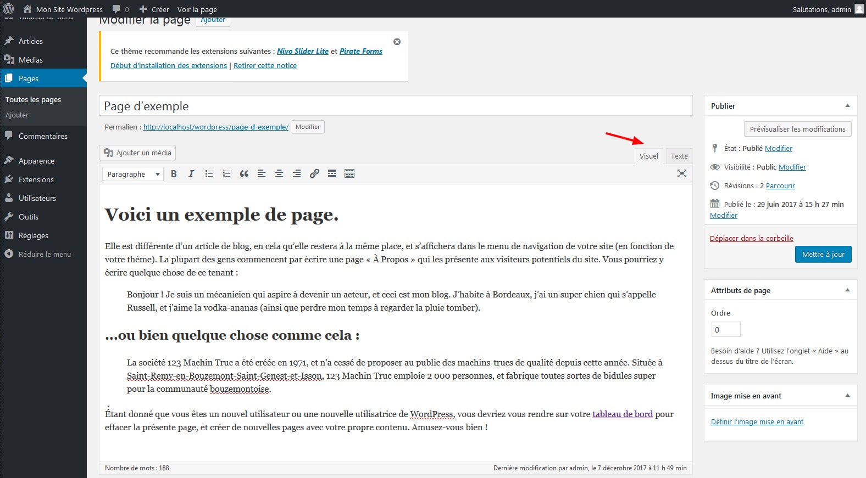Screen dimensions: 866x478
Task: Click Créer in the admin bar
Action: tap(154, 9)
